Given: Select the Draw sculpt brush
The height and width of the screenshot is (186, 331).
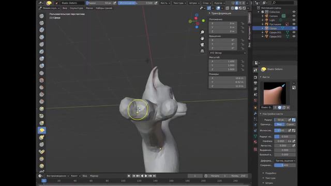Looking at the screenshot, I should [41, 16].
